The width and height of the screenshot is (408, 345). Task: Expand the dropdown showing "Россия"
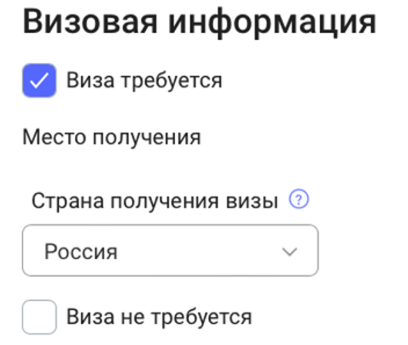click(x=170, y=251)
